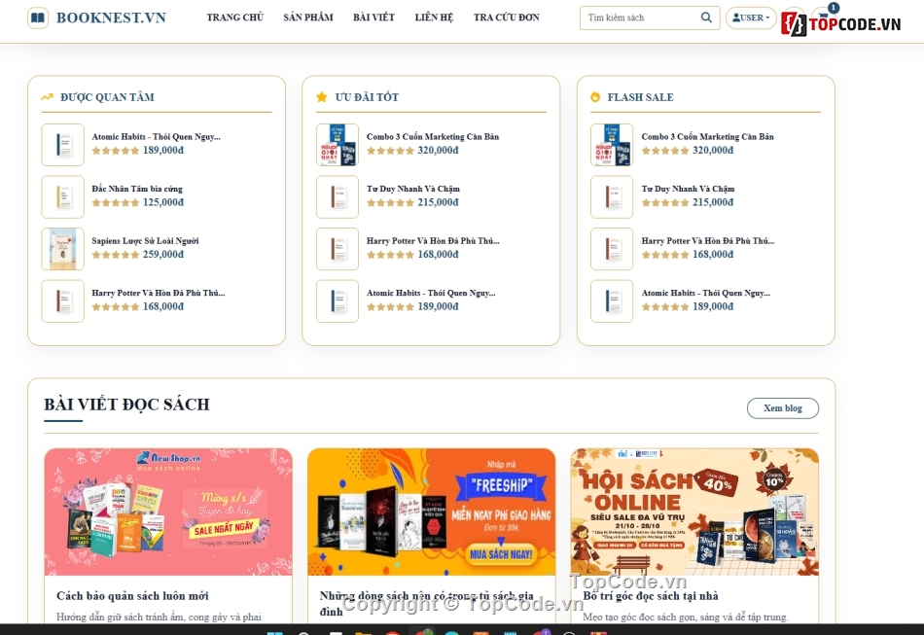Open the Hội Sách Online blog banner image
Screen dimensions: 924x635
(694, 512)
